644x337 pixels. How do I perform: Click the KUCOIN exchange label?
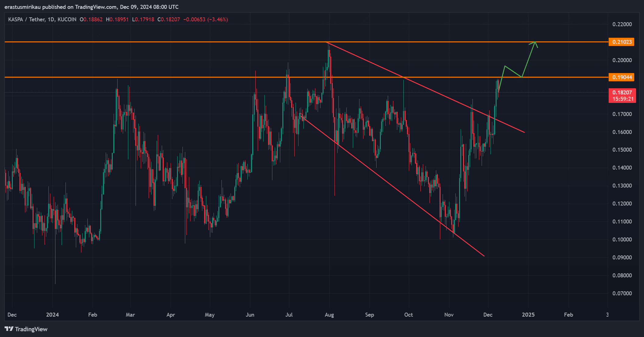point(67,19)
